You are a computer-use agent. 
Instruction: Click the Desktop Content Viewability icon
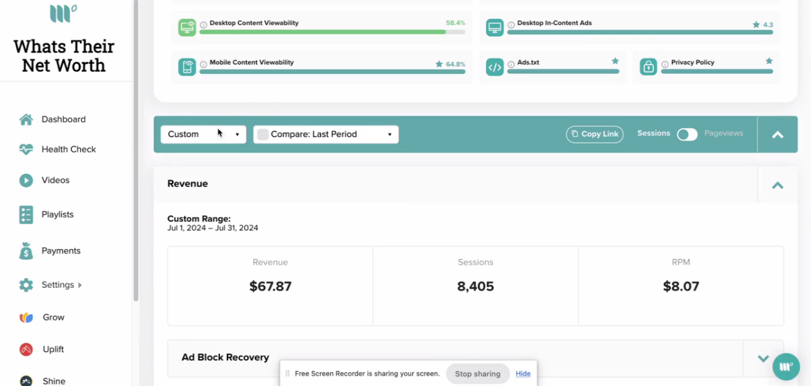coord(187,27)
